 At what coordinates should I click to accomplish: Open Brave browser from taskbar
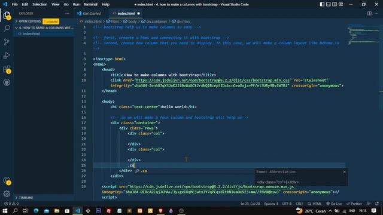pos(160,211)
